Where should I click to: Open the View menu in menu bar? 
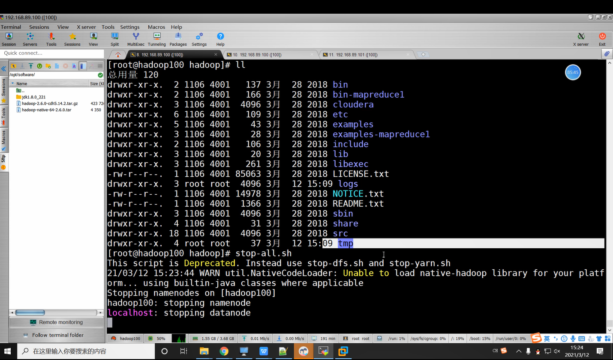tap(63, 27)
